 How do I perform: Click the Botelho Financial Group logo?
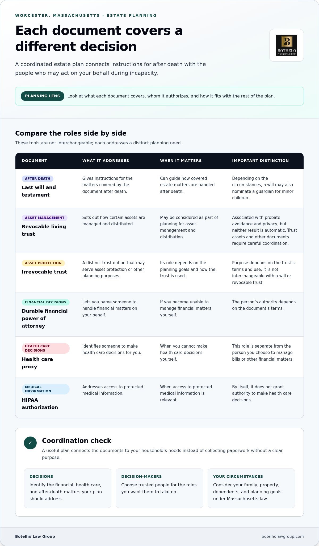coord(287,45)
